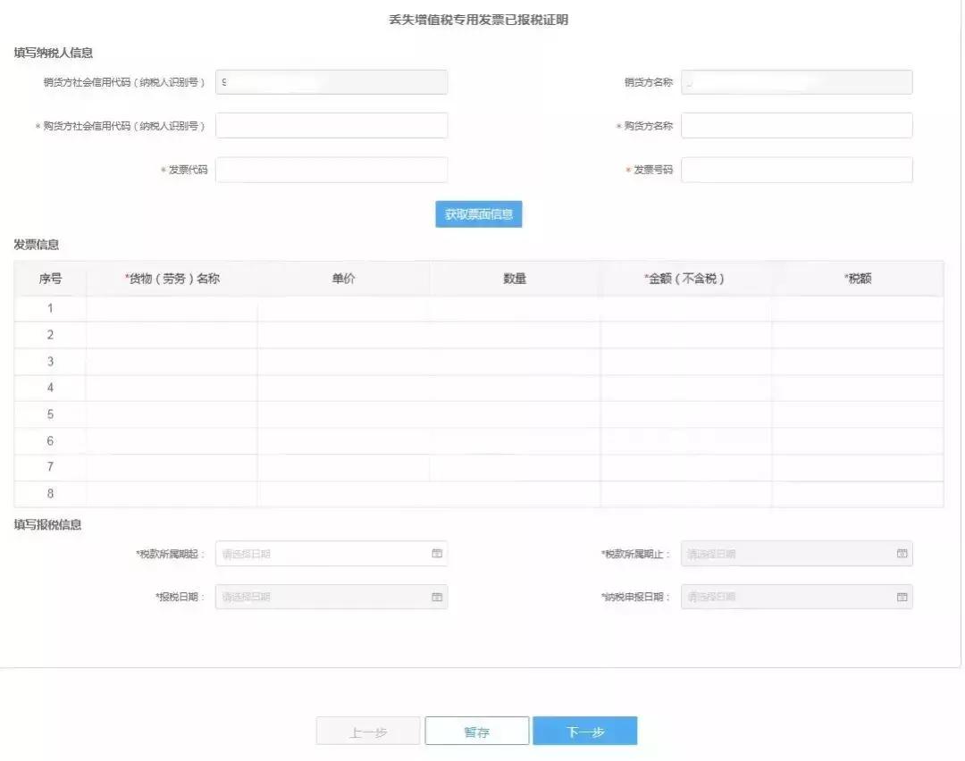965x761 pixels.
Task: Click the 发票代码 input field
Action: 331,170
